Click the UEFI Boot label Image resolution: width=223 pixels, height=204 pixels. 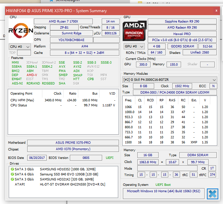pos(163,185)
